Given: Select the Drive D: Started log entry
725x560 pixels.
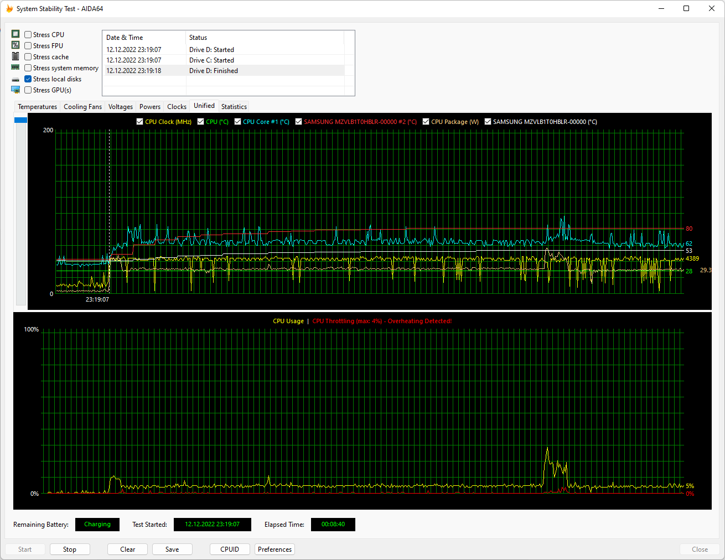Looking at the screenshot, I should tap(224, 50).
